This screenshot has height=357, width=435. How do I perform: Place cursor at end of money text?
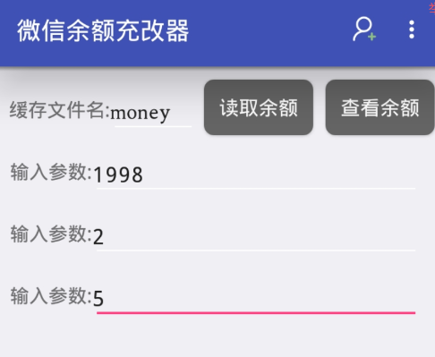click(171, 114)
